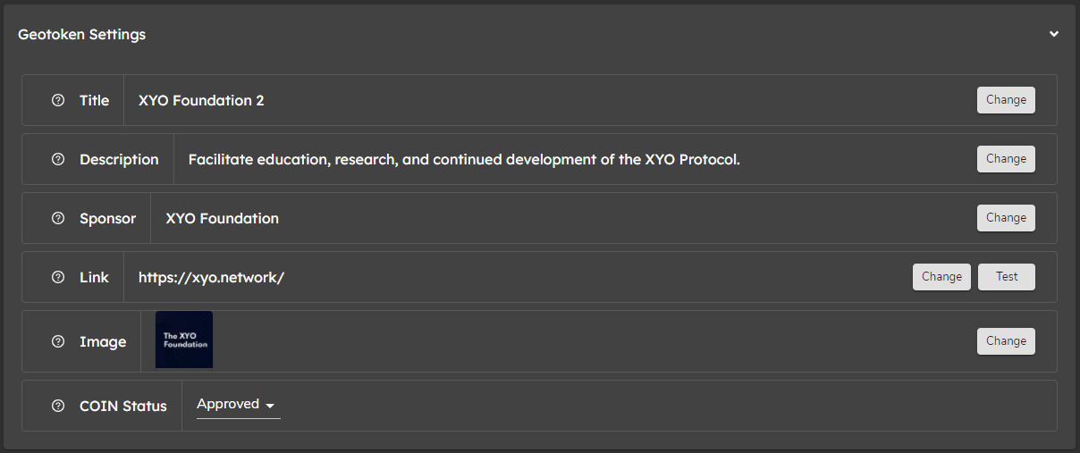1080x453 pixels.
Task: Collapse the Geotoken Settings panel chevron
Action: [1054, 34]
